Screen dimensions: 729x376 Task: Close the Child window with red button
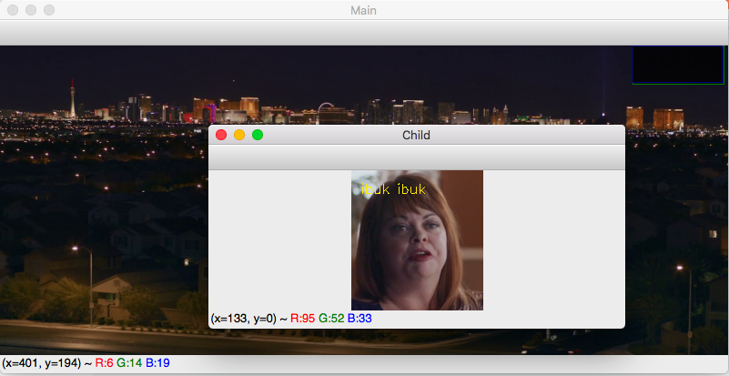click(x=221, y=135)
